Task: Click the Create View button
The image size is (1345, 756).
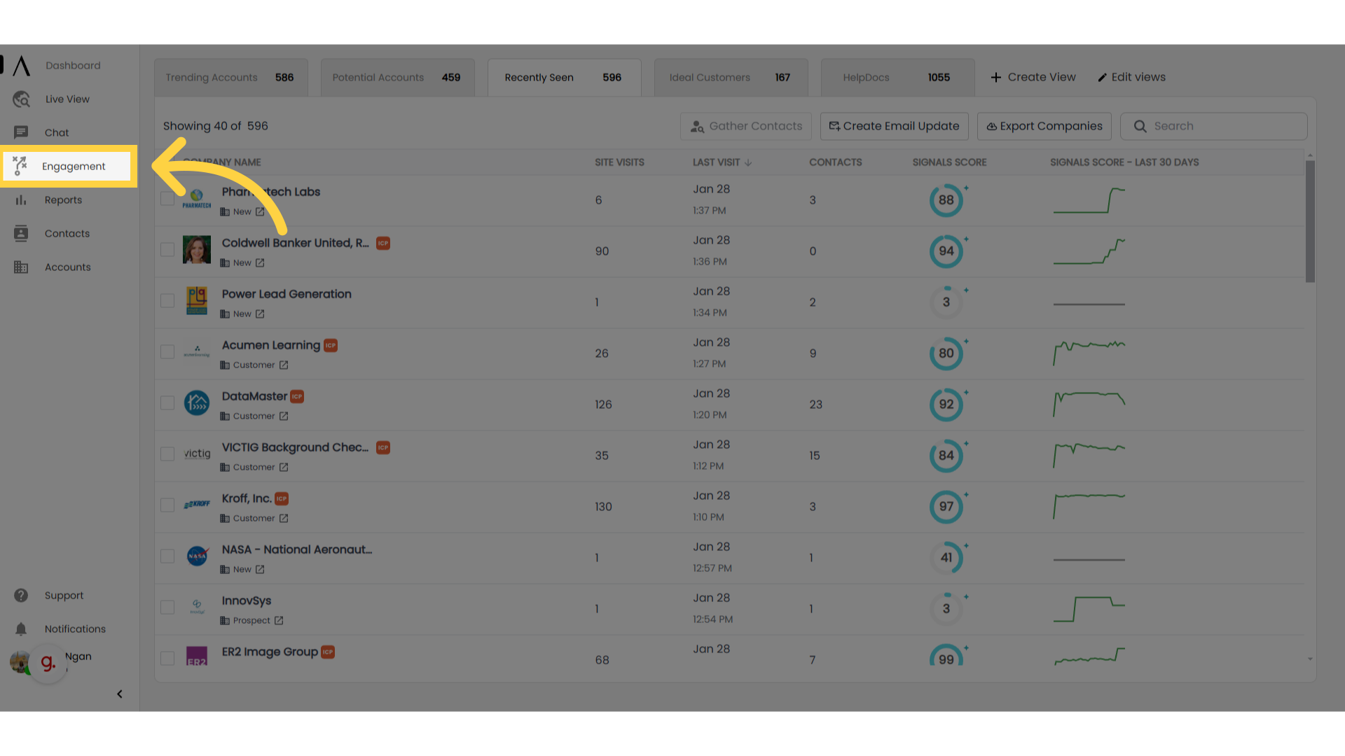Action: click(1033, 78)
